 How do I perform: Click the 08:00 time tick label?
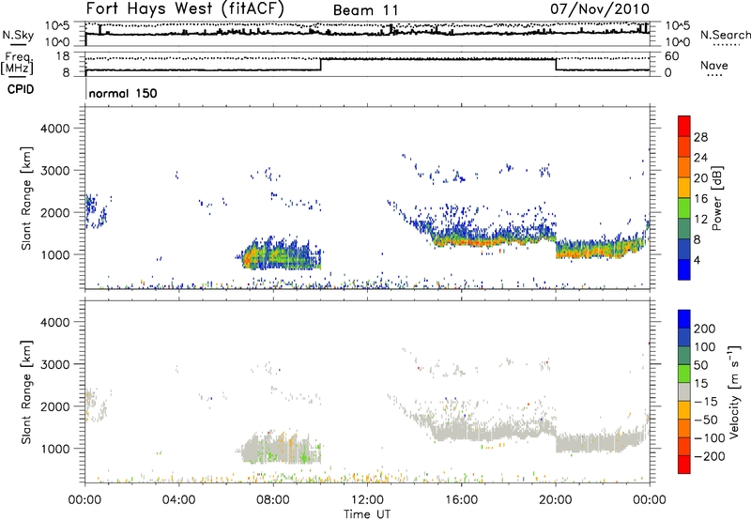coord(272,500)
